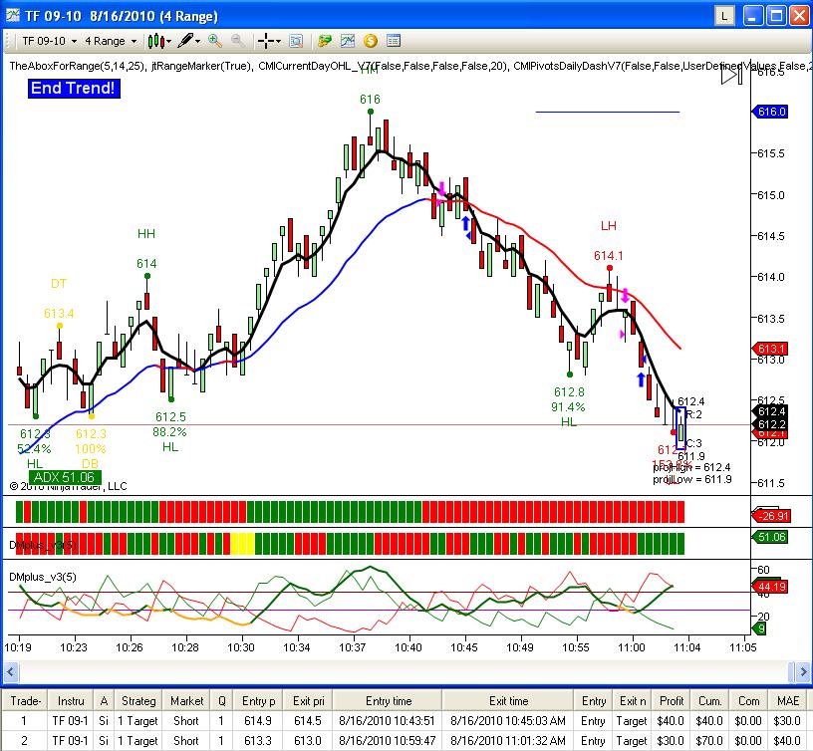
Task: Click the left arrow of horizontal scrollbar
Action: click(x=11, y=672)
